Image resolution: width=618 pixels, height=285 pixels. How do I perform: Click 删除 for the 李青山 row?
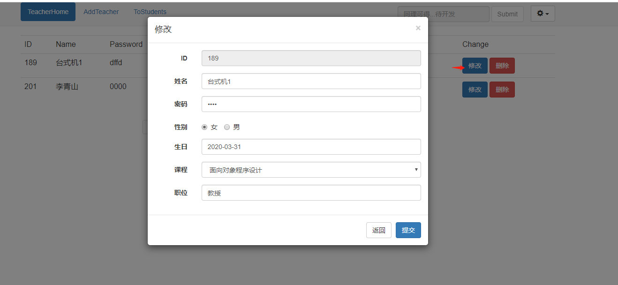(502, 90)
